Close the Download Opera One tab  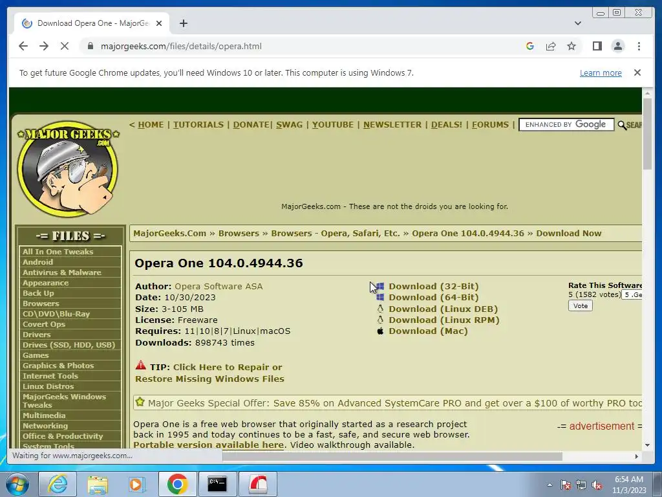click(159, 23)
